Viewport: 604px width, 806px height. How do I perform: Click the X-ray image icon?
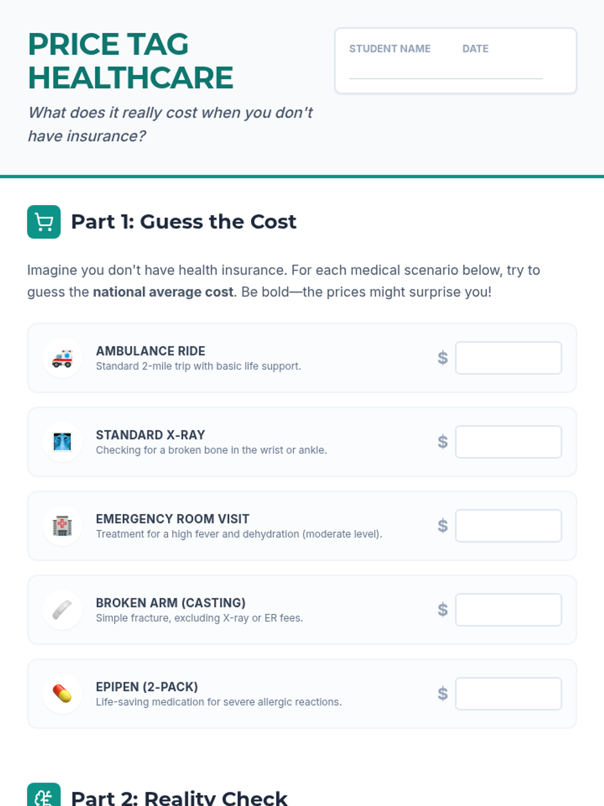pyautogui.click(x=62, y=442)
